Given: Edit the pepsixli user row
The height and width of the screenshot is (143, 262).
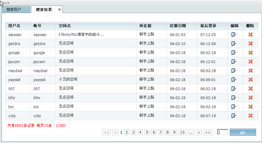Looking at the screenshot, I should [x=233, y=80].
